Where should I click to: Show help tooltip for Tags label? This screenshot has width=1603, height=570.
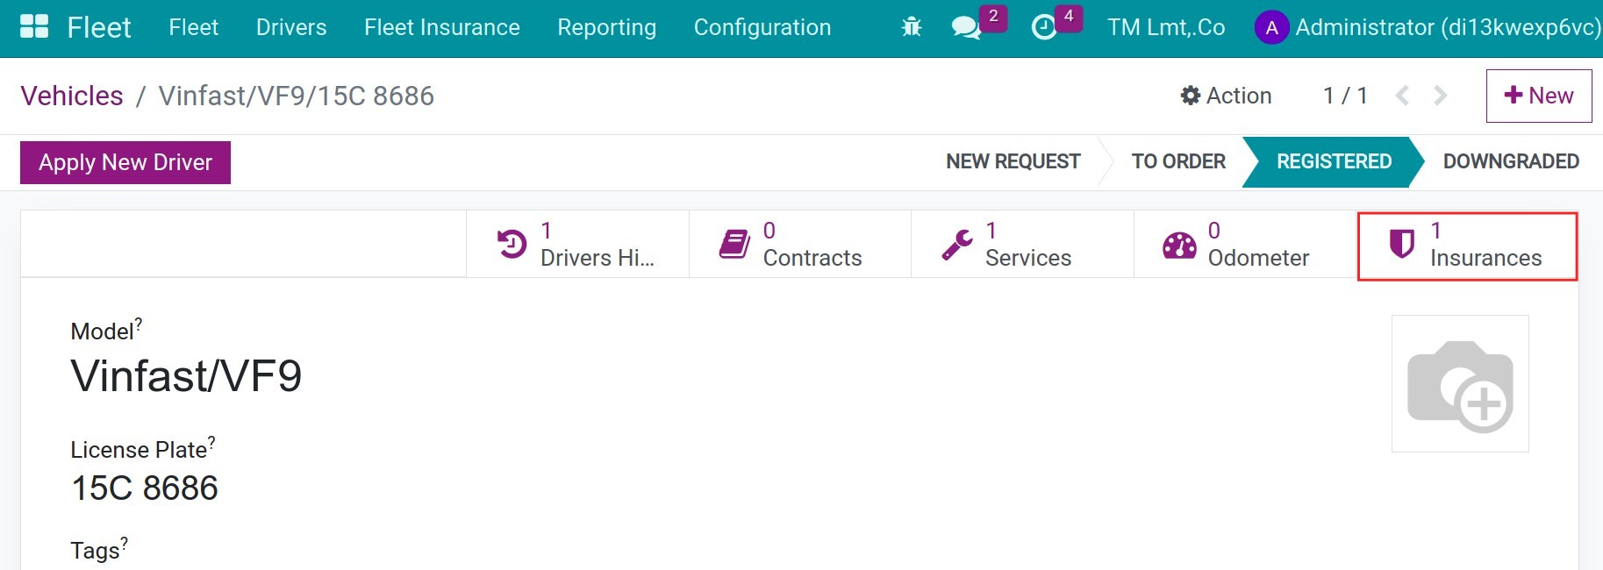(125, 544)
